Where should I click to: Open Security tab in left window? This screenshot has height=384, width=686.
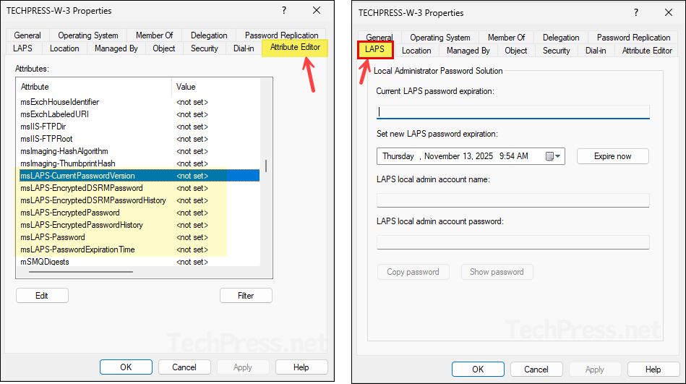tap(204, 48)
